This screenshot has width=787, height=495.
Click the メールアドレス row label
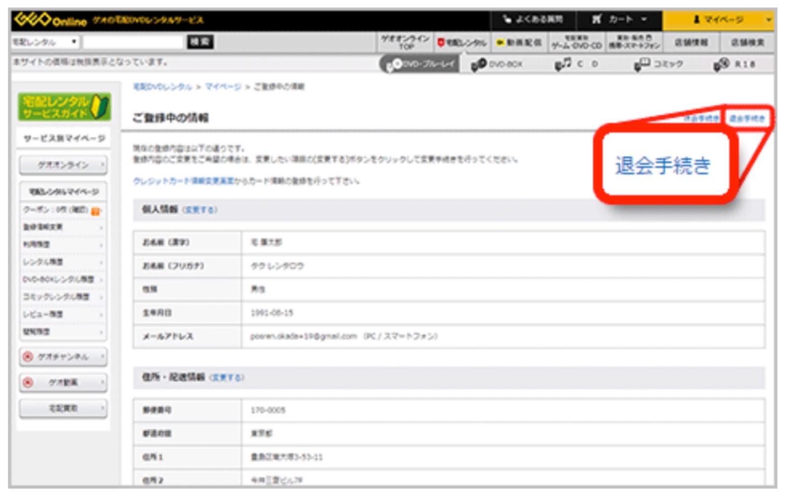pos(168,337)
